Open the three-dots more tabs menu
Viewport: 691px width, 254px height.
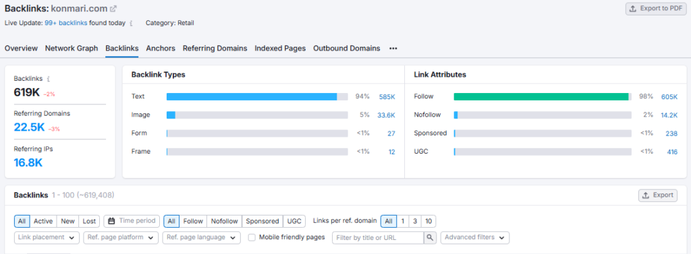coord(393,49)
